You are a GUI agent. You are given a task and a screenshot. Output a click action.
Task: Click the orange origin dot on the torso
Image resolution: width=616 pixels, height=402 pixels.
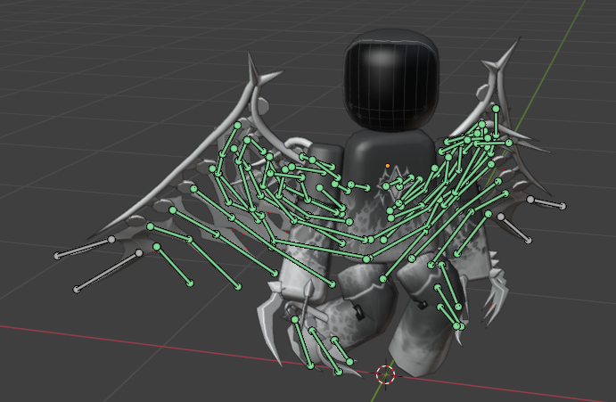click(388, 166)
